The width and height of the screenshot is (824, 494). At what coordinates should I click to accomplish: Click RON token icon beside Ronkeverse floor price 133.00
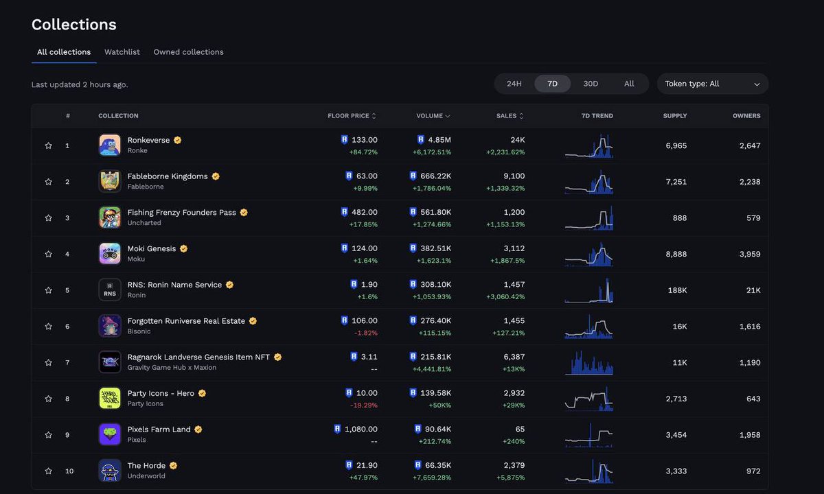(345, 140)
